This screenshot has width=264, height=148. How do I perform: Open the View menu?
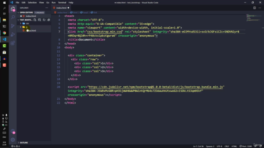[x=41, y=2]
